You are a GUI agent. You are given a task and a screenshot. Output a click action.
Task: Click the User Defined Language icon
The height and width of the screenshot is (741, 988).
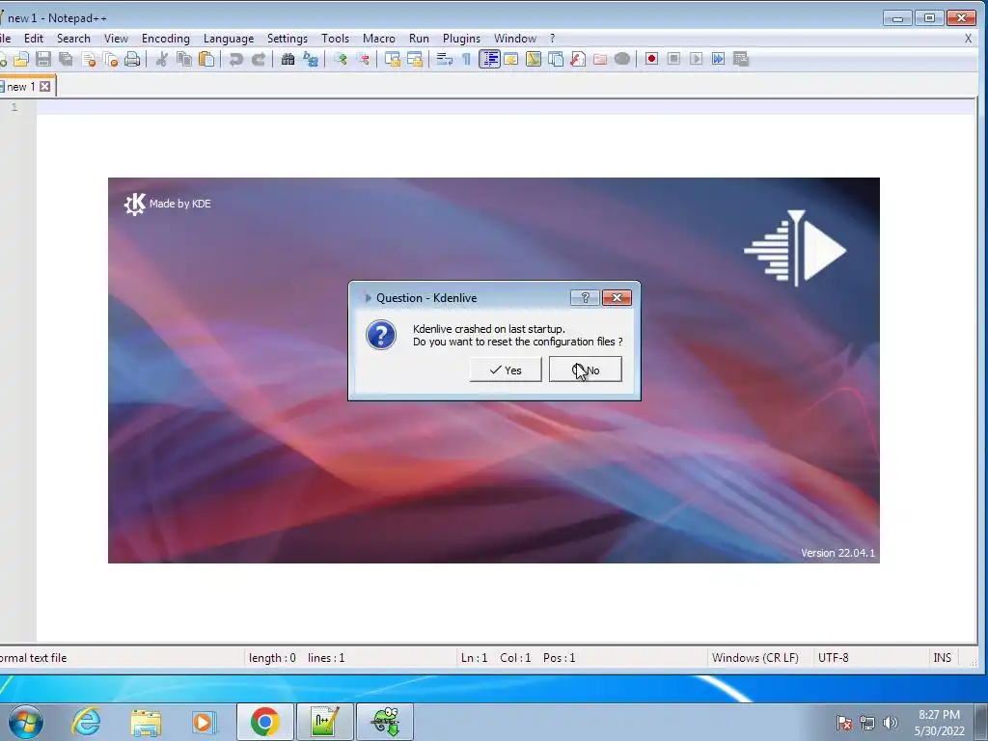click(511, 59)
